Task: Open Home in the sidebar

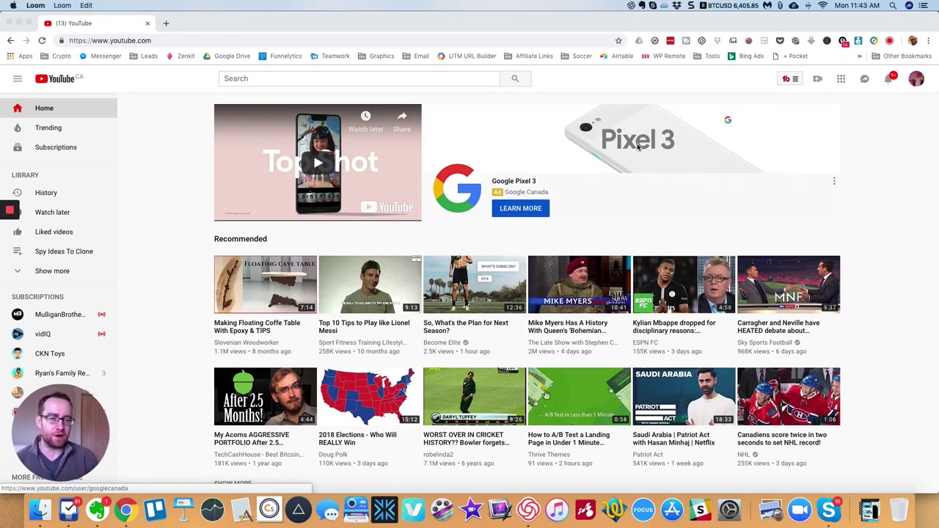Action: 59,108
